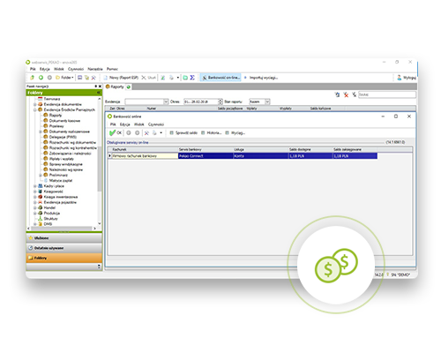The height and width of the screenshot is (338, 441).
Task: Click the Wyciąg toolbar button
Action: pyautogui.click(x=235, y=133)
